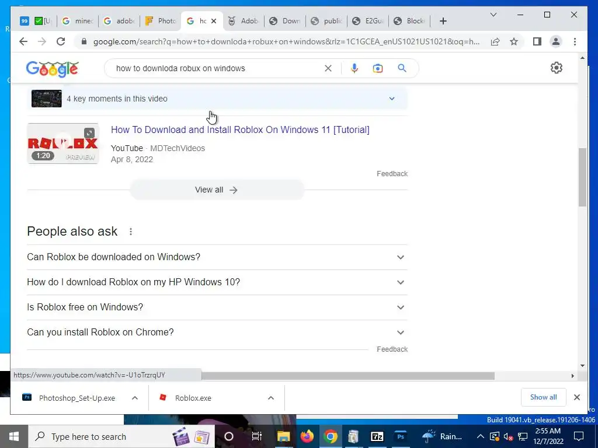Launch Firefox from taskbar
The width and height of the screenshot is (598, 448).
307,436
